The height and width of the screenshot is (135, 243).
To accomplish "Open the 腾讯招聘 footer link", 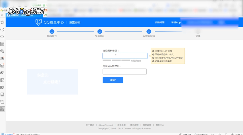I will click(x=134, y=125).
